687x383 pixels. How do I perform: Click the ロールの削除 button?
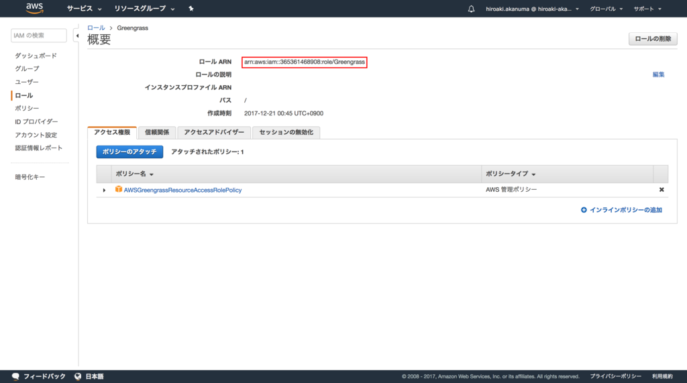(x=653, y=38)
